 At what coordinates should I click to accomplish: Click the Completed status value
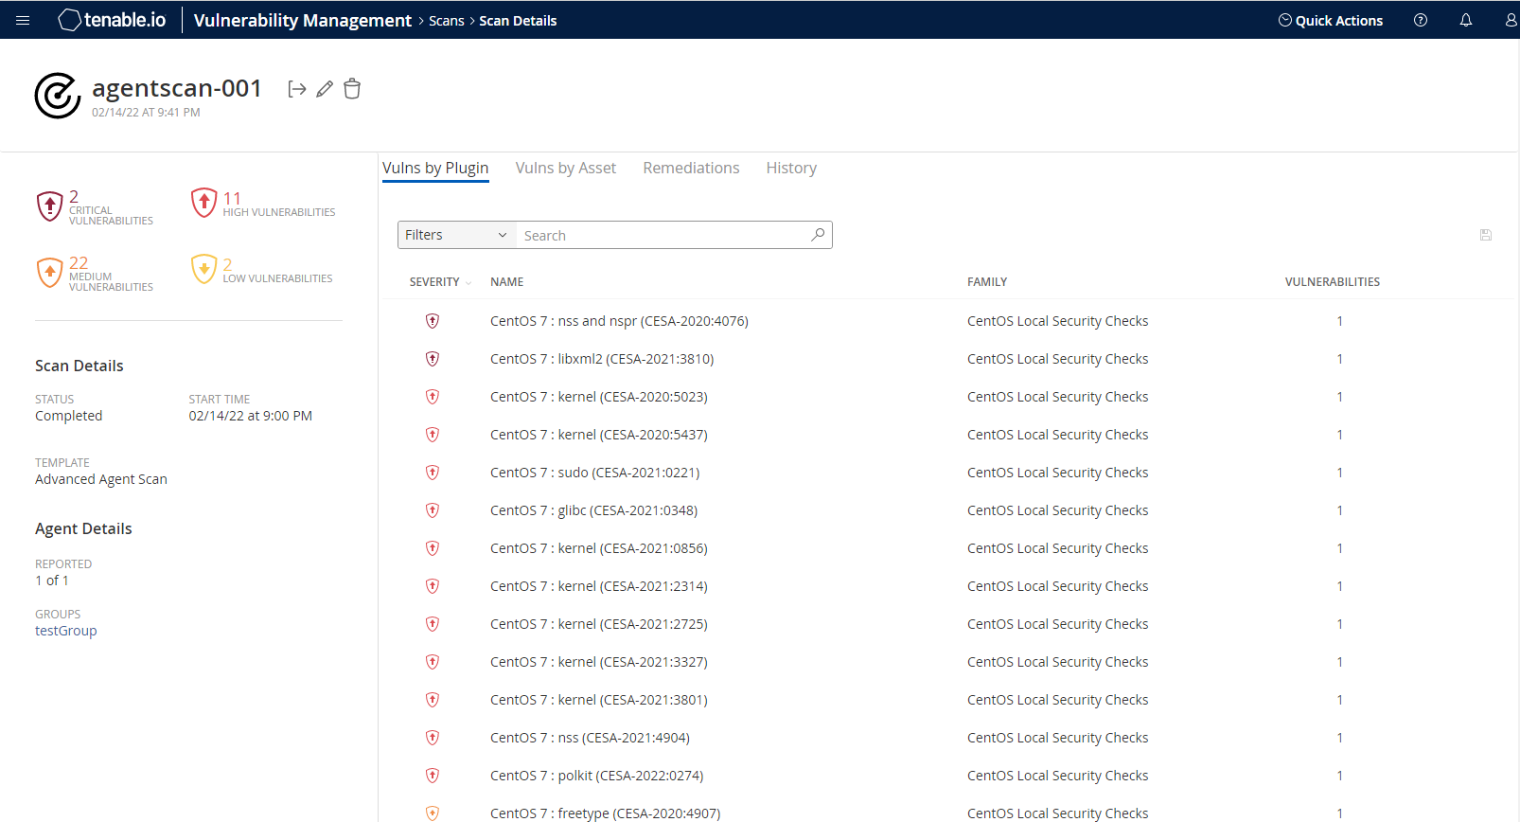tap(69, 416)
